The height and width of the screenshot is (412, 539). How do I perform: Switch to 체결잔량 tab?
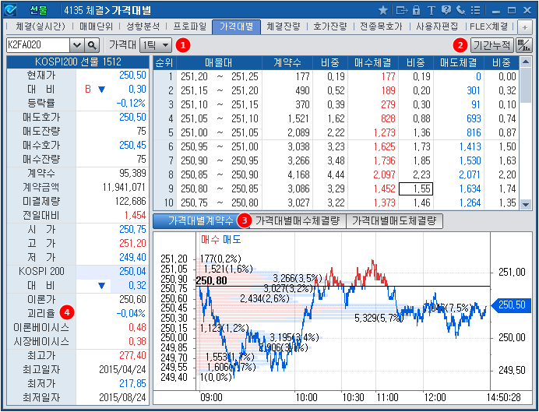(284, 26)
